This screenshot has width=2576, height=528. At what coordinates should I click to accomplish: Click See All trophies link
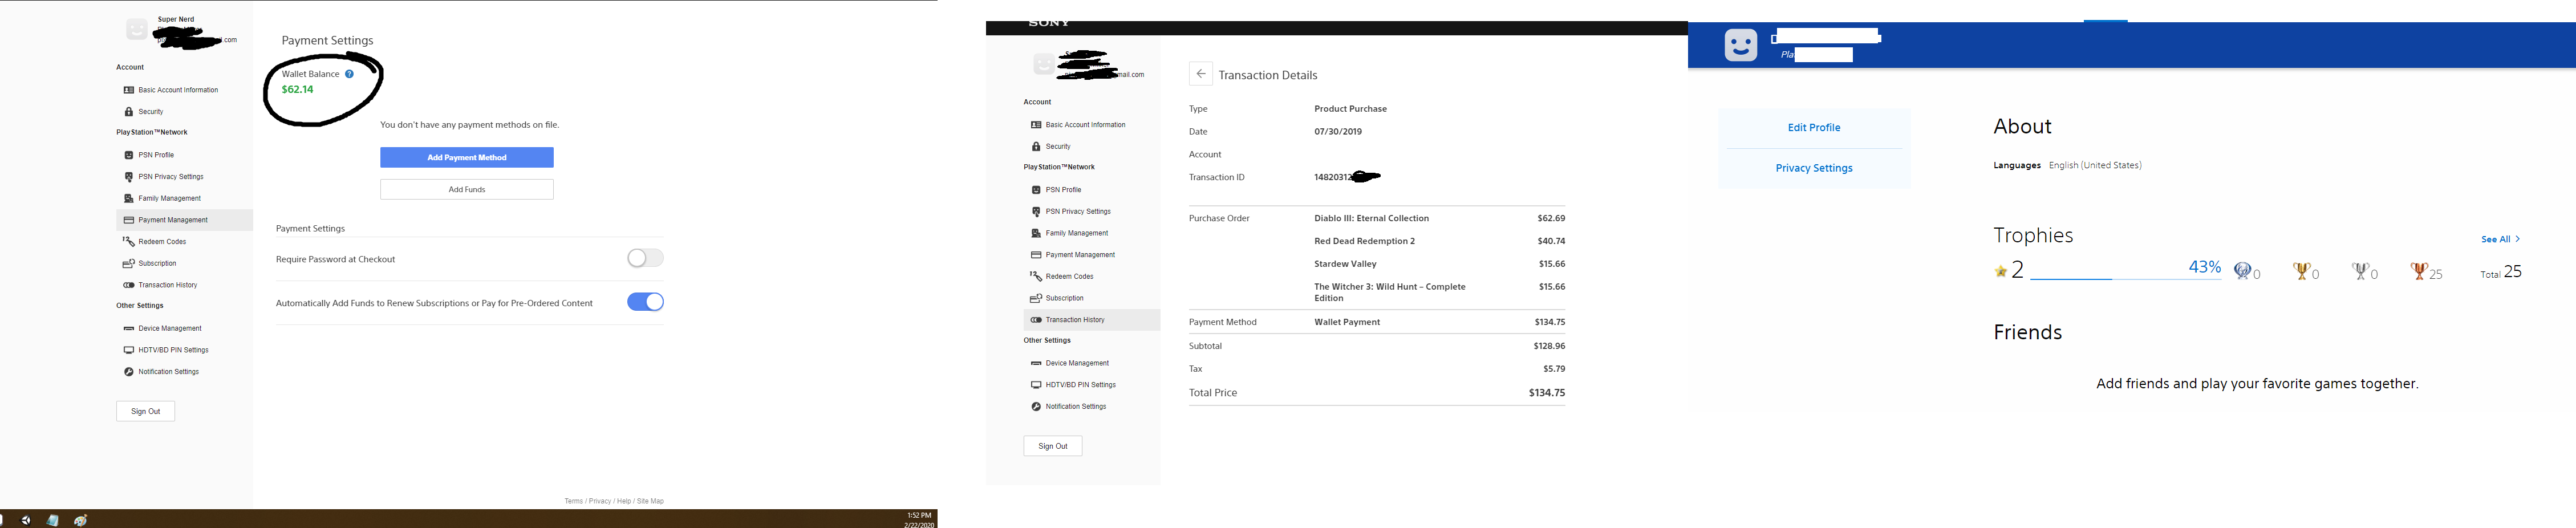(x=2500, y=240)
